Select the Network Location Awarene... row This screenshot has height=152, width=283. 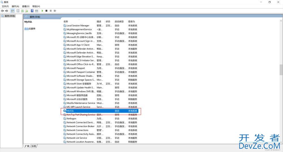(100, 142)
